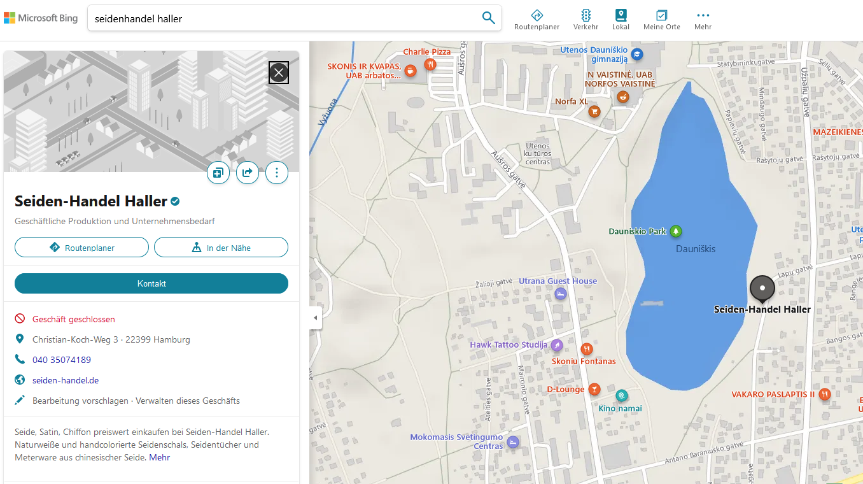Viewport: 863px width, 484px height.
Task: Click the Microsoft Bing logo
Action: [x=41, y=18]
